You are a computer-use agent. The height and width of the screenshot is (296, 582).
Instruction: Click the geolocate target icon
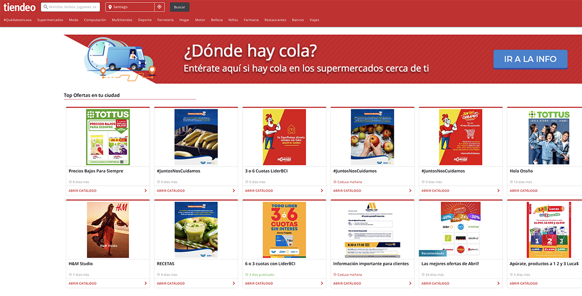159,7
